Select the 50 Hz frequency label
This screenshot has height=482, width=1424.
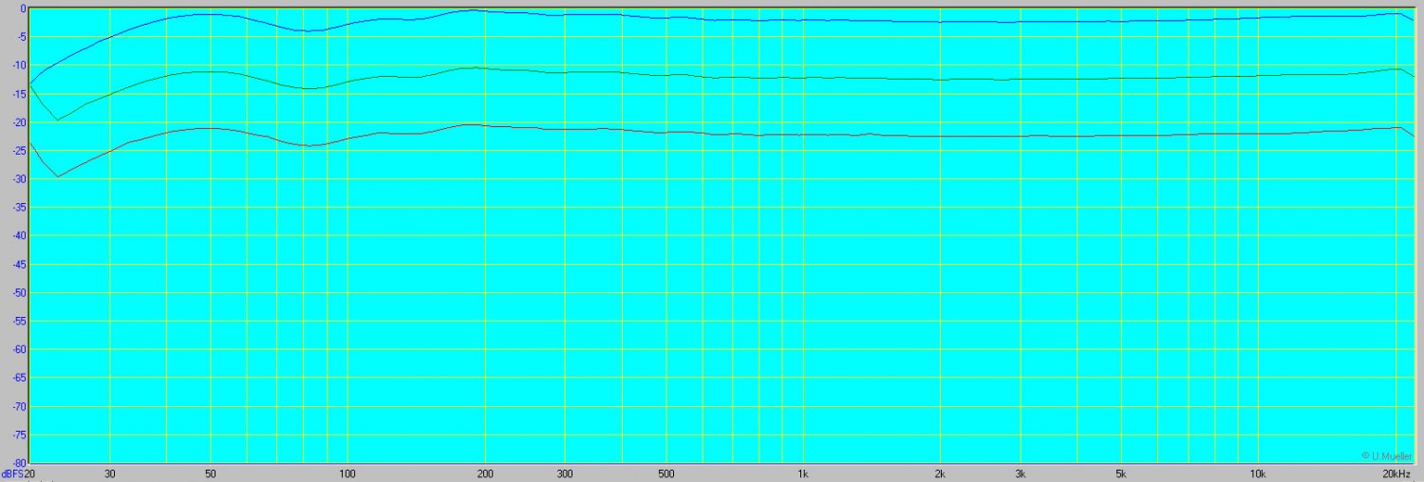point(211,473)
